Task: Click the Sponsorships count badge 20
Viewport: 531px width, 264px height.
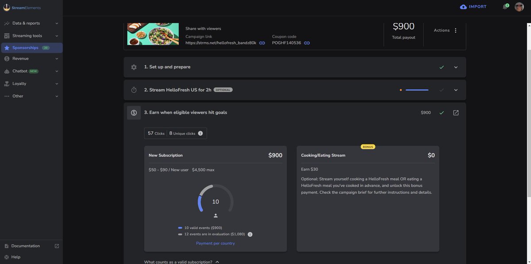Action: [x=46, y=48]
